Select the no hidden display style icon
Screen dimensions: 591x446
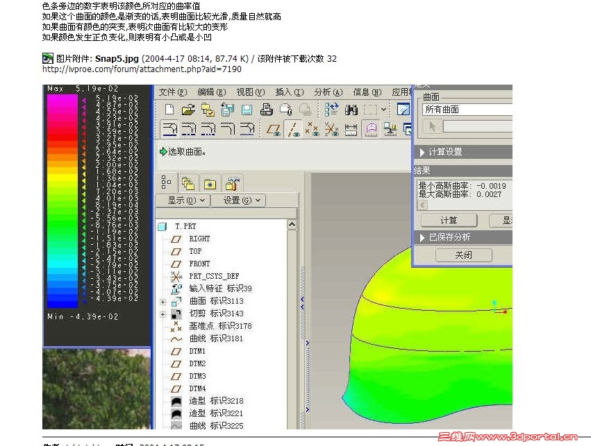click(x=227, y=129)
